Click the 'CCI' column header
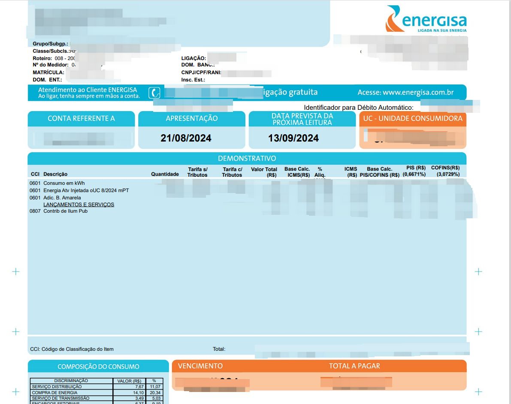This screenshot has width=511, height=404. pos(35,174)
